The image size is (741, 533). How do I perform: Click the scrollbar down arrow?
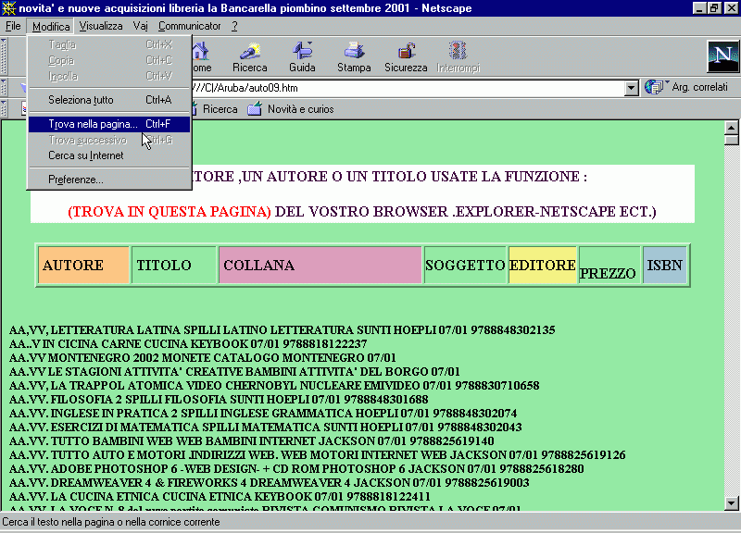tap(731, 502)
